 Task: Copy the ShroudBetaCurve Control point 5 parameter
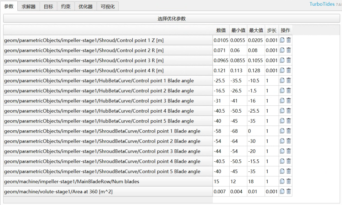(282, 171)
